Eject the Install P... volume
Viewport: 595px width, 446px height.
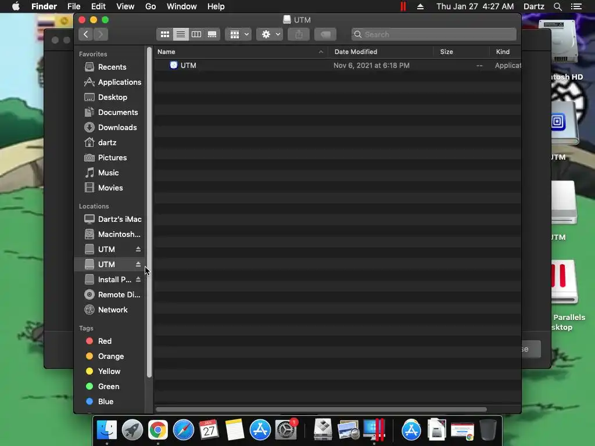coord(138,279)
